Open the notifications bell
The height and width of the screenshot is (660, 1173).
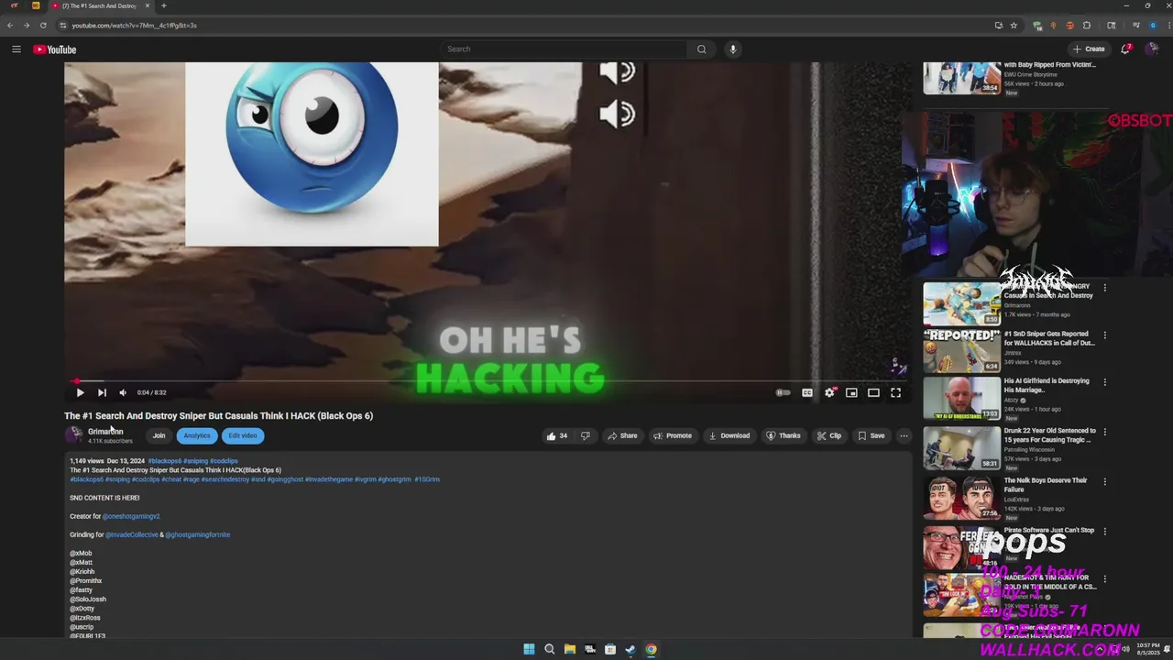click(x=1126, y=49)
